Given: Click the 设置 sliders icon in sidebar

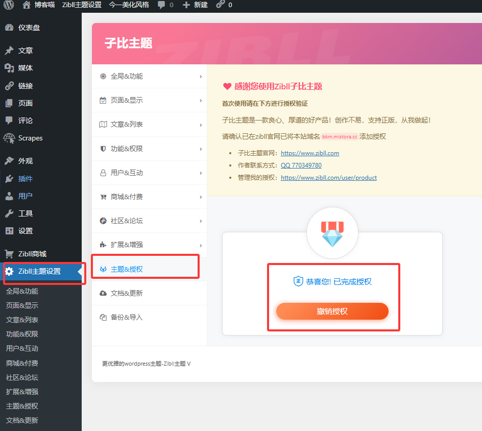Looking at the screenshot, I should click(x=9, y=230).
